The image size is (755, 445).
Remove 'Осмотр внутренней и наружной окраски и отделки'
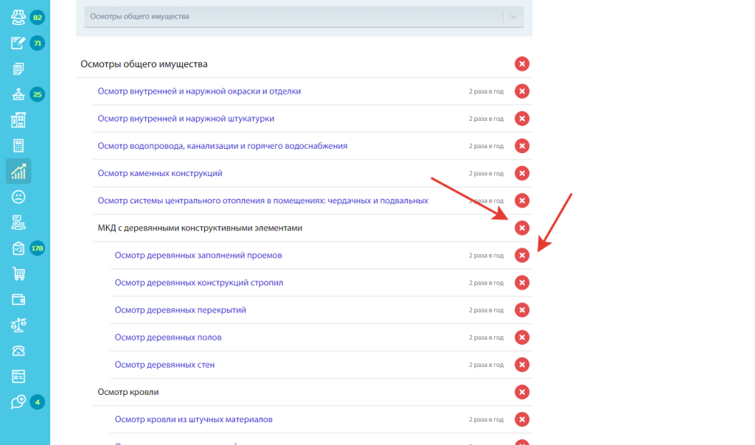(x=522, y=91)
